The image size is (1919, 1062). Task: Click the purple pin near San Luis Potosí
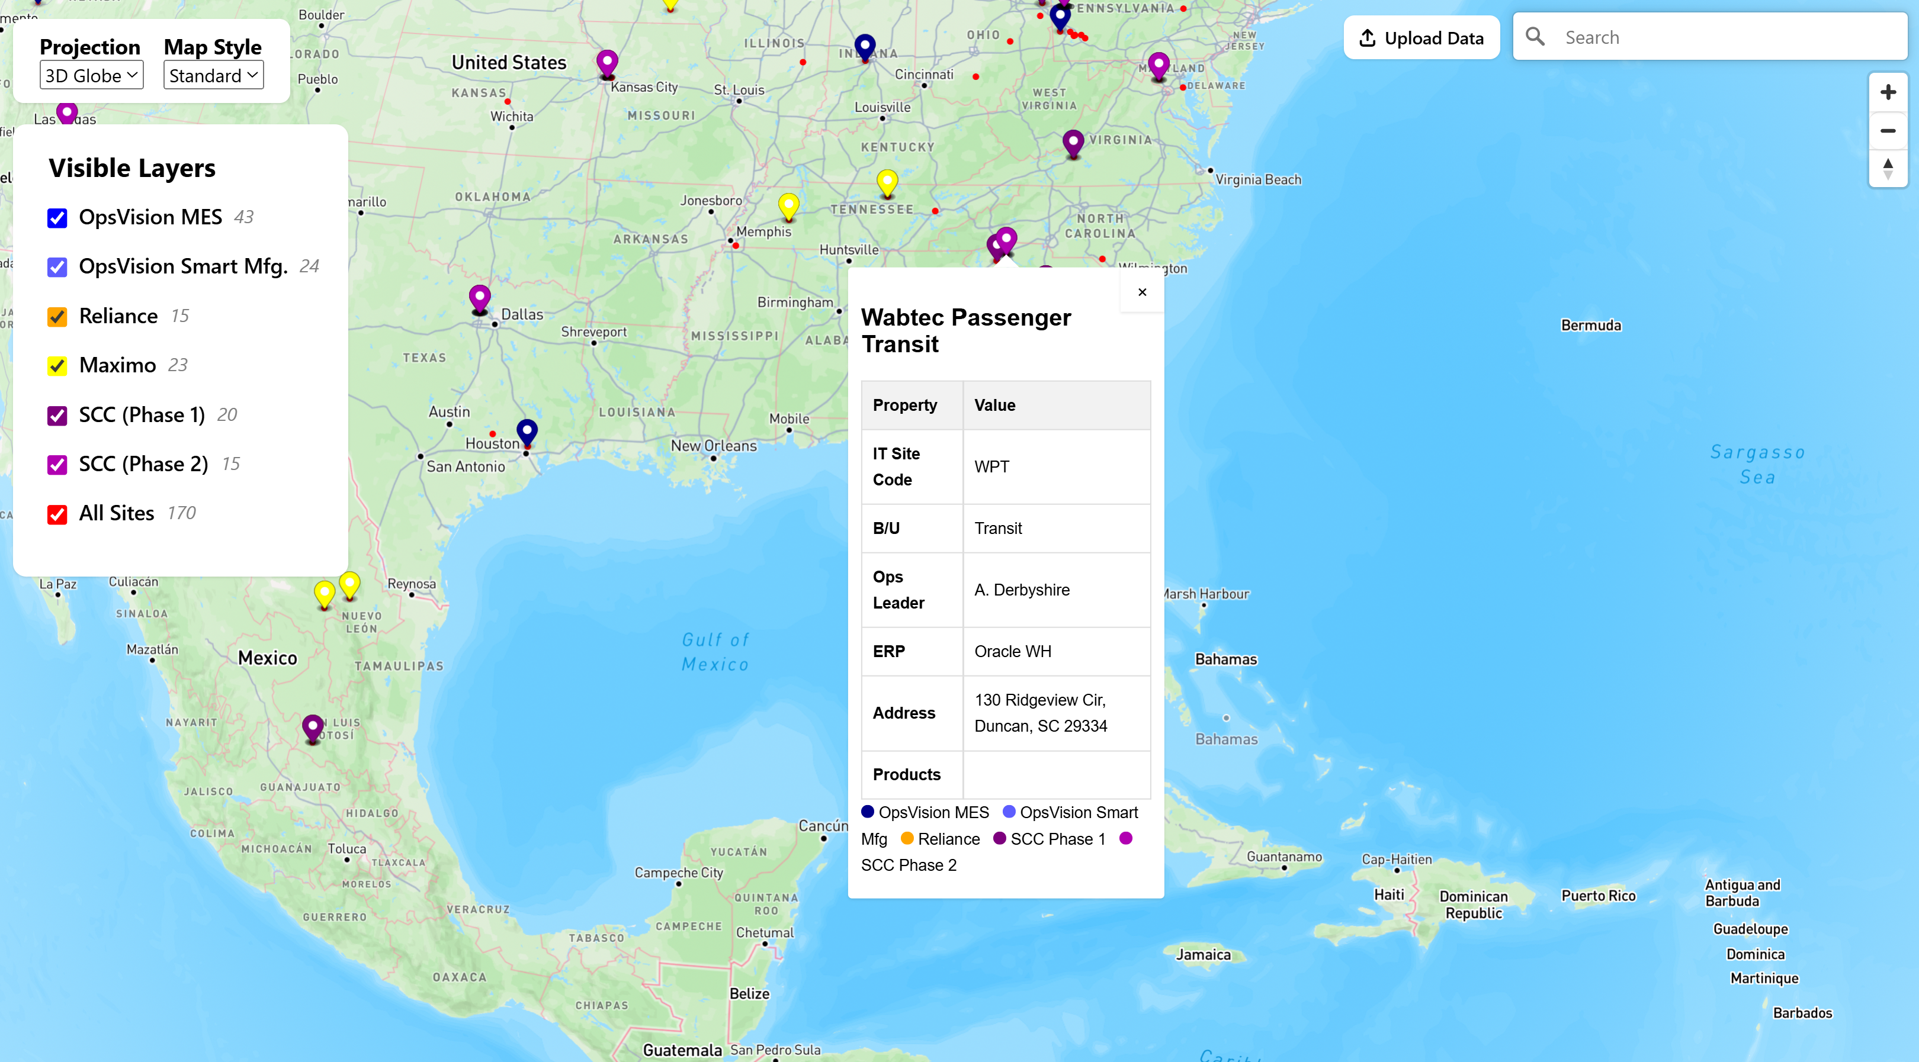313,728
